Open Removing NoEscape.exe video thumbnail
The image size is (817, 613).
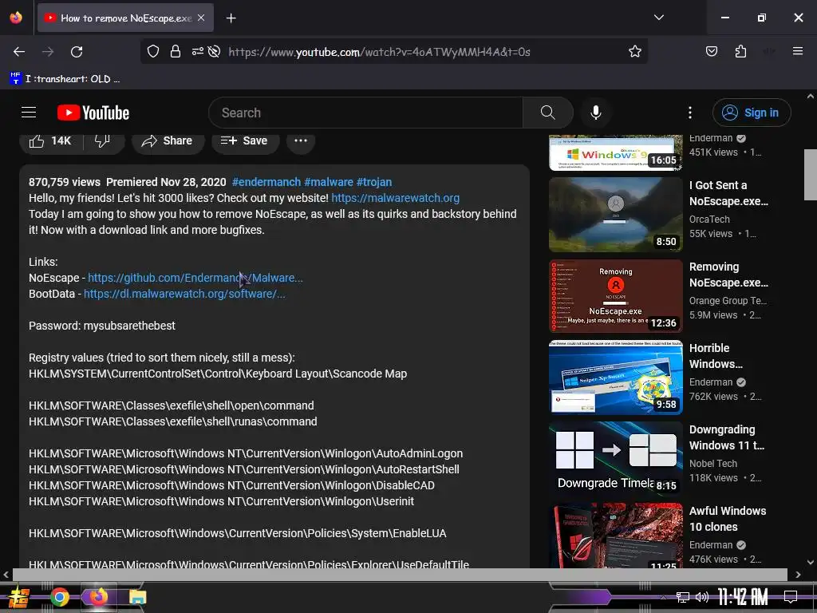pyautogui.click(x=615, y=296)
